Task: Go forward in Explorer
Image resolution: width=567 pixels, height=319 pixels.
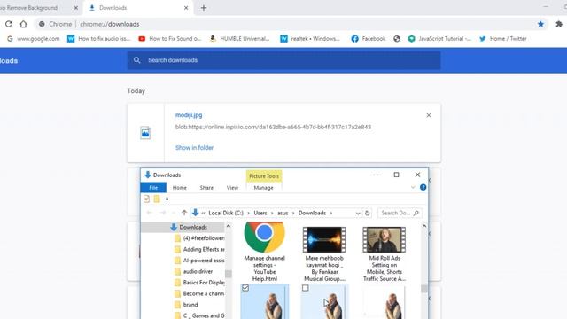Action: coord(163,213)
